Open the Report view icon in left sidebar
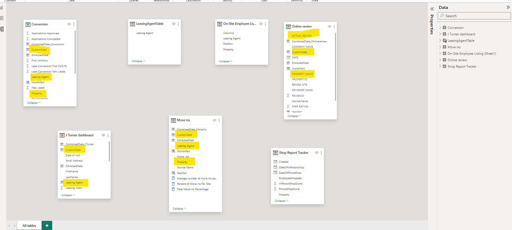The height and width of the screenshot is (230, 512). [2, 8]
